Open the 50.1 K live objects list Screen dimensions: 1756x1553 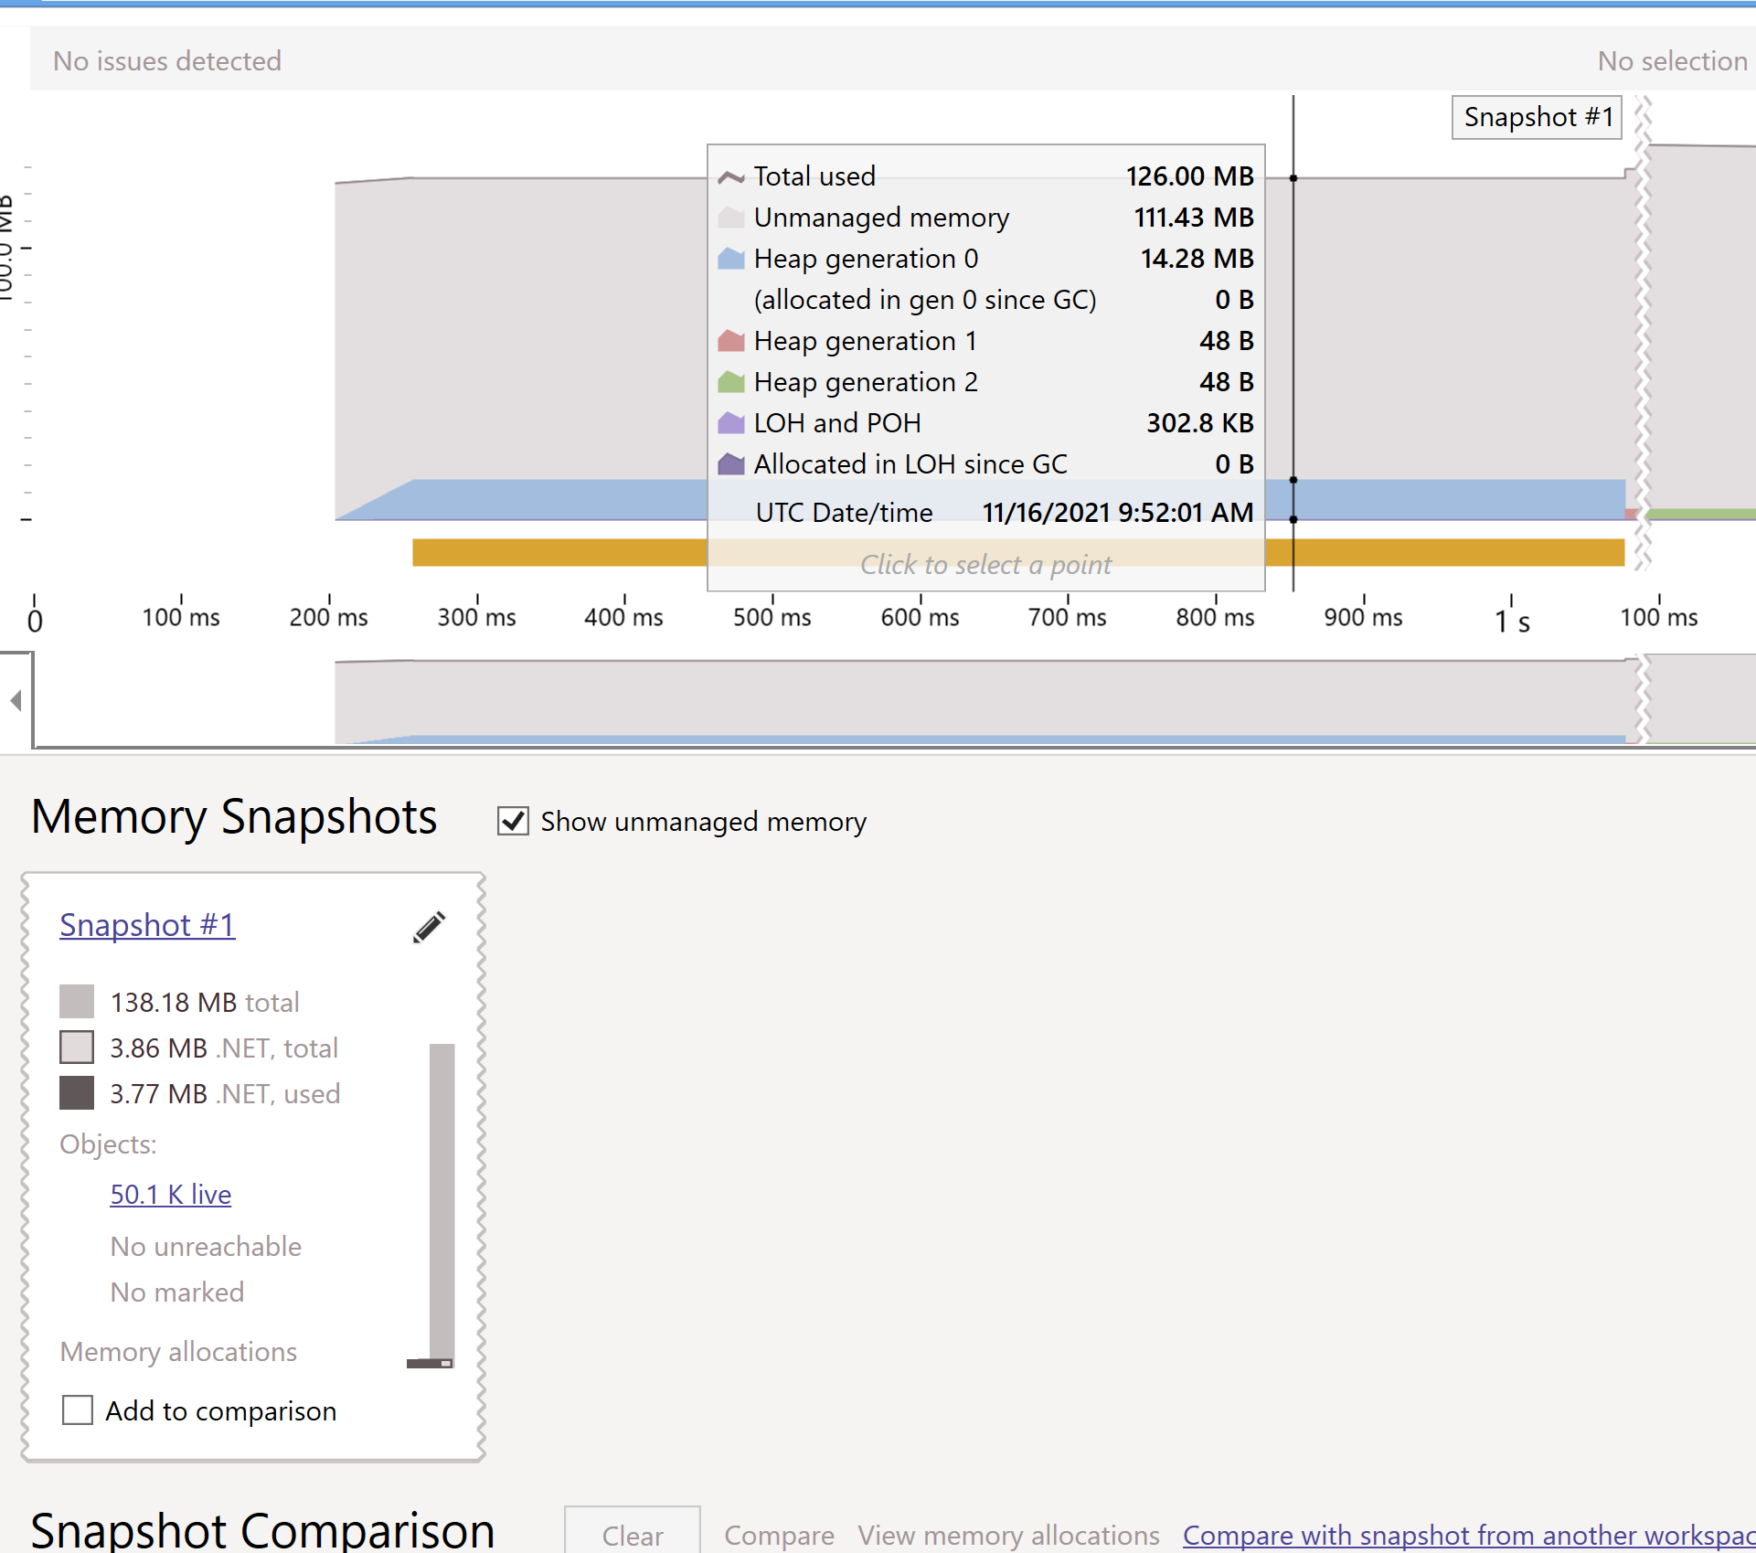170,1194
